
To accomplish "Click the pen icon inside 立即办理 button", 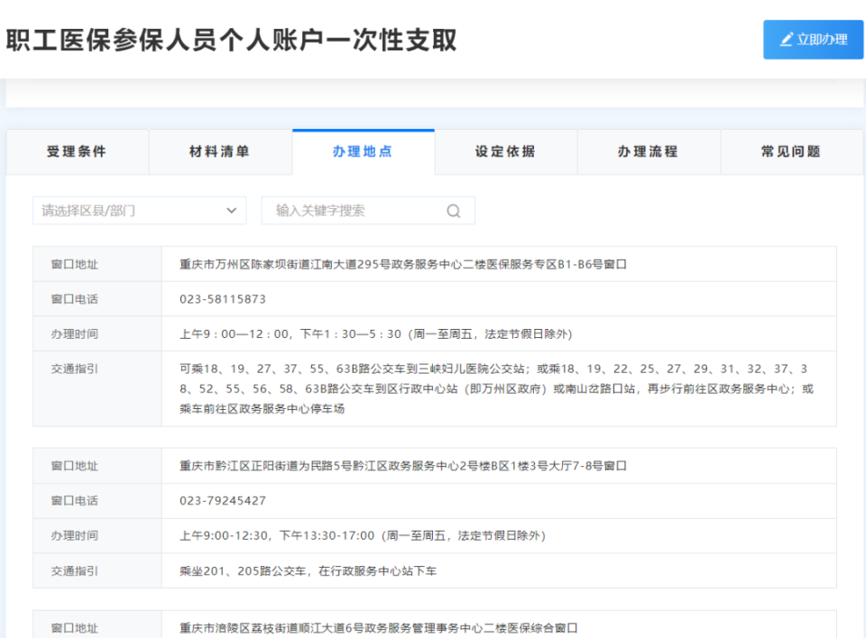I will pos(787,40).
